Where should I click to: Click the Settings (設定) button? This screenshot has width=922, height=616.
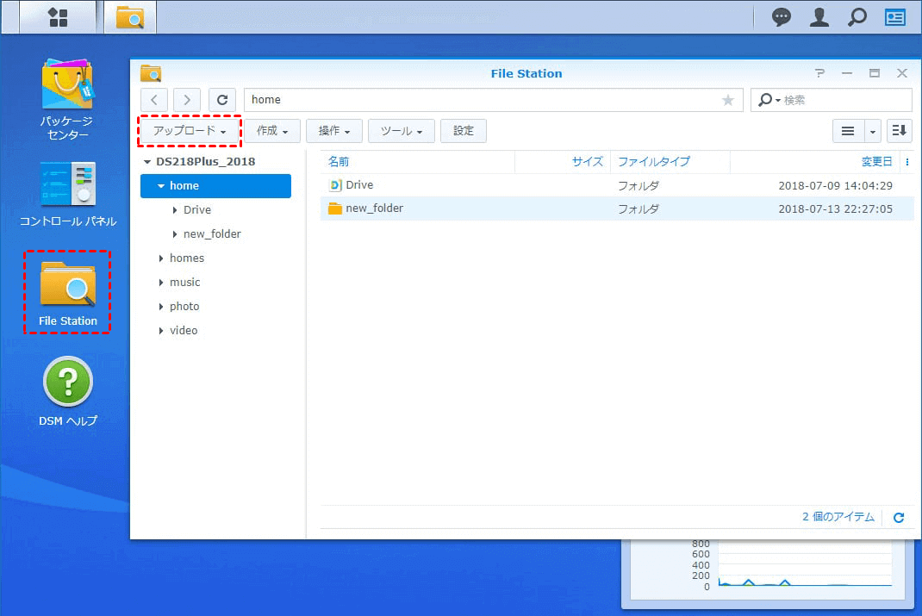(x=464, y=131)
